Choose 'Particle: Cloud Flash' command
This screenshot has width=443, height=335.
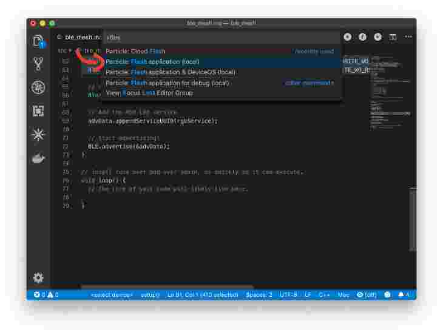pos(221,51)
